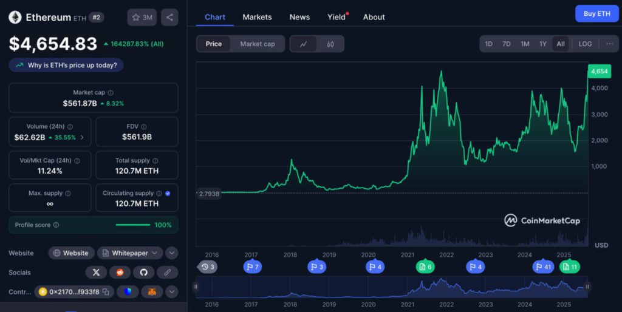Switch to line chart view
Image resolution: width=622 pixels, height=312 pixels.
pos(304,44)
